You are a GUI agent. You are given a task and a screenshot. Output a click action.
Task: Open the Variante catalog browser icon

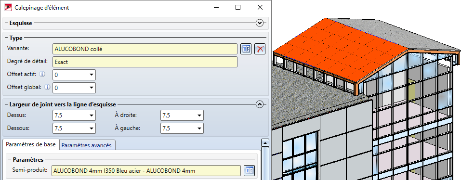pos(246,49)
